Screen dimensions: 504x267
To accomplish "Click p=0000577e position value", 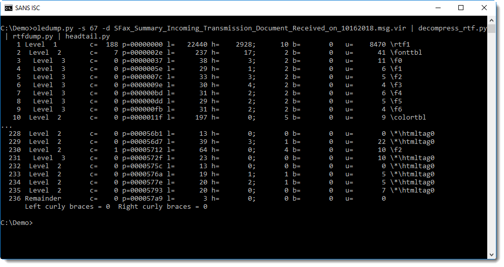I will click(142, 182).
